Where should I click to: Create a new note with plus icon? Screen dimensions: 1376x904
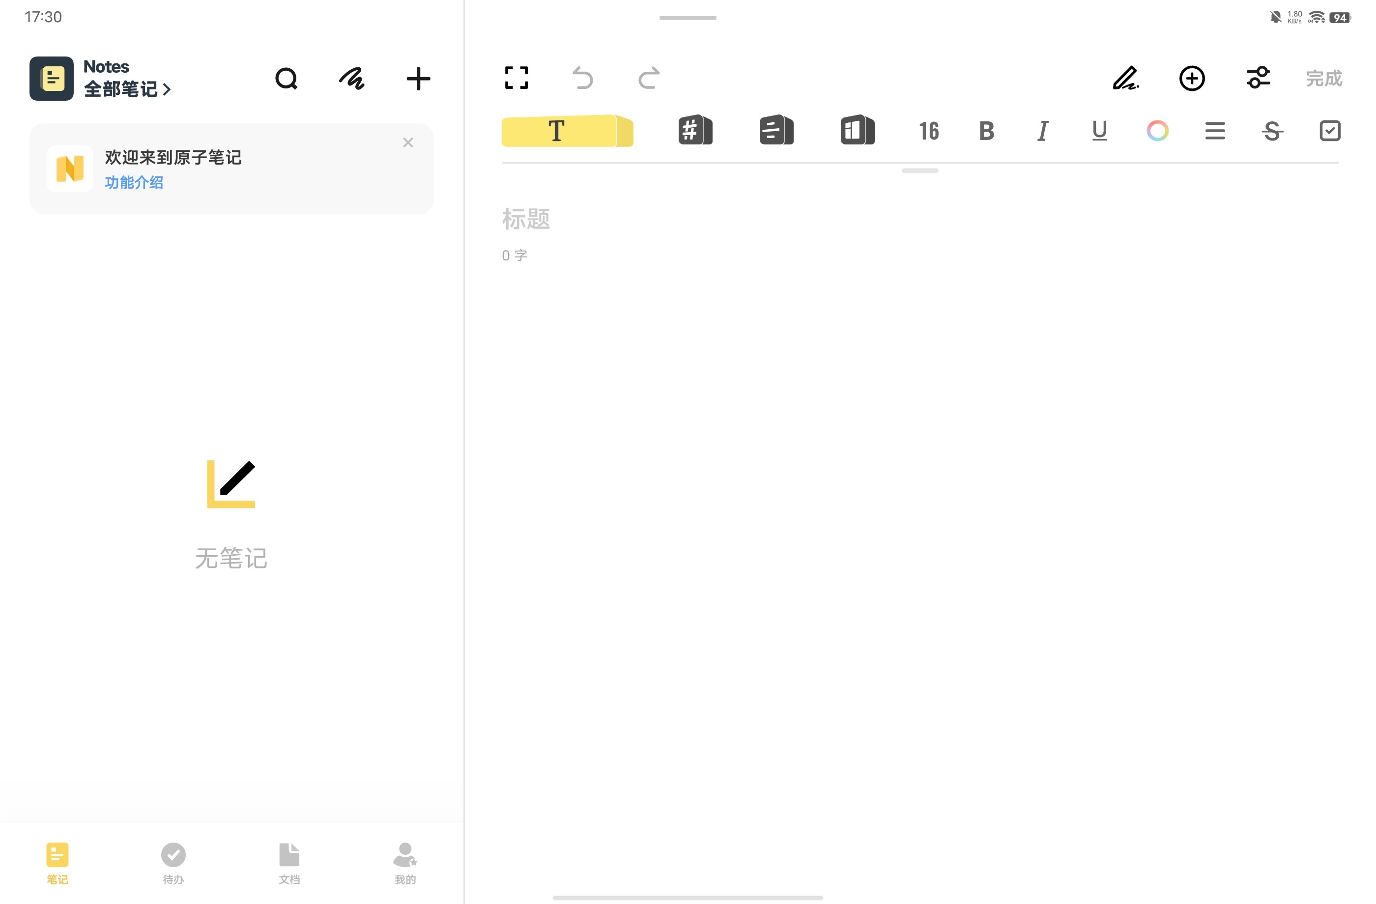(x=418, y=79)
